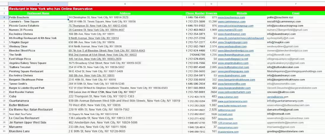This screenshot has width=325, height=134.
Task: Click email petite@boucherie.nyc
Action: point(280,18)
